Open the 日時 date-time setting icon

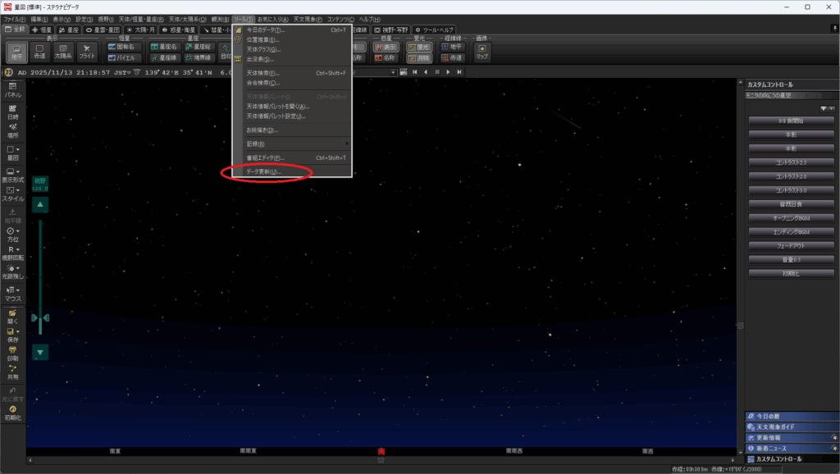pyautogui.click(x=12, y=111)
